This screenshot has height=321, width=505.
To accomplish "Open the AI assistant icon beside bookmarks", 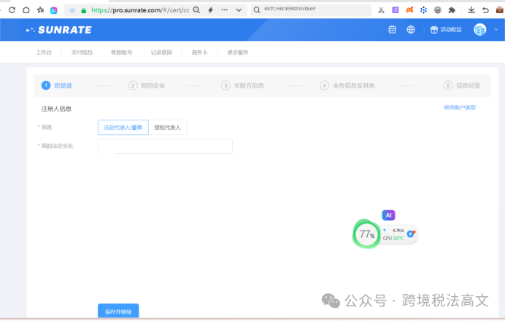I will coord(54,10).
